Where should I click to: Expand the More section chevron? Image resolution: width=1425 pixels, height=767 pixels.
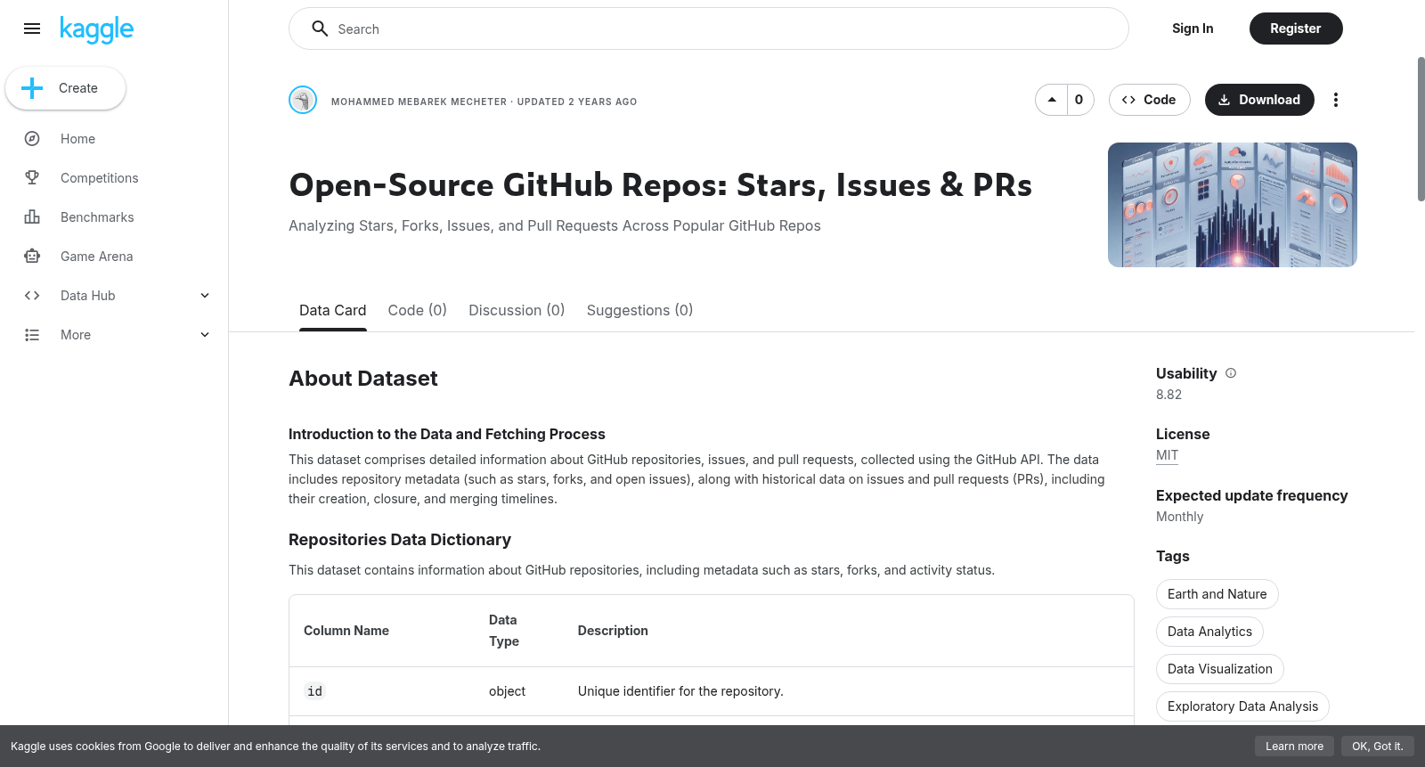point(205,335)
